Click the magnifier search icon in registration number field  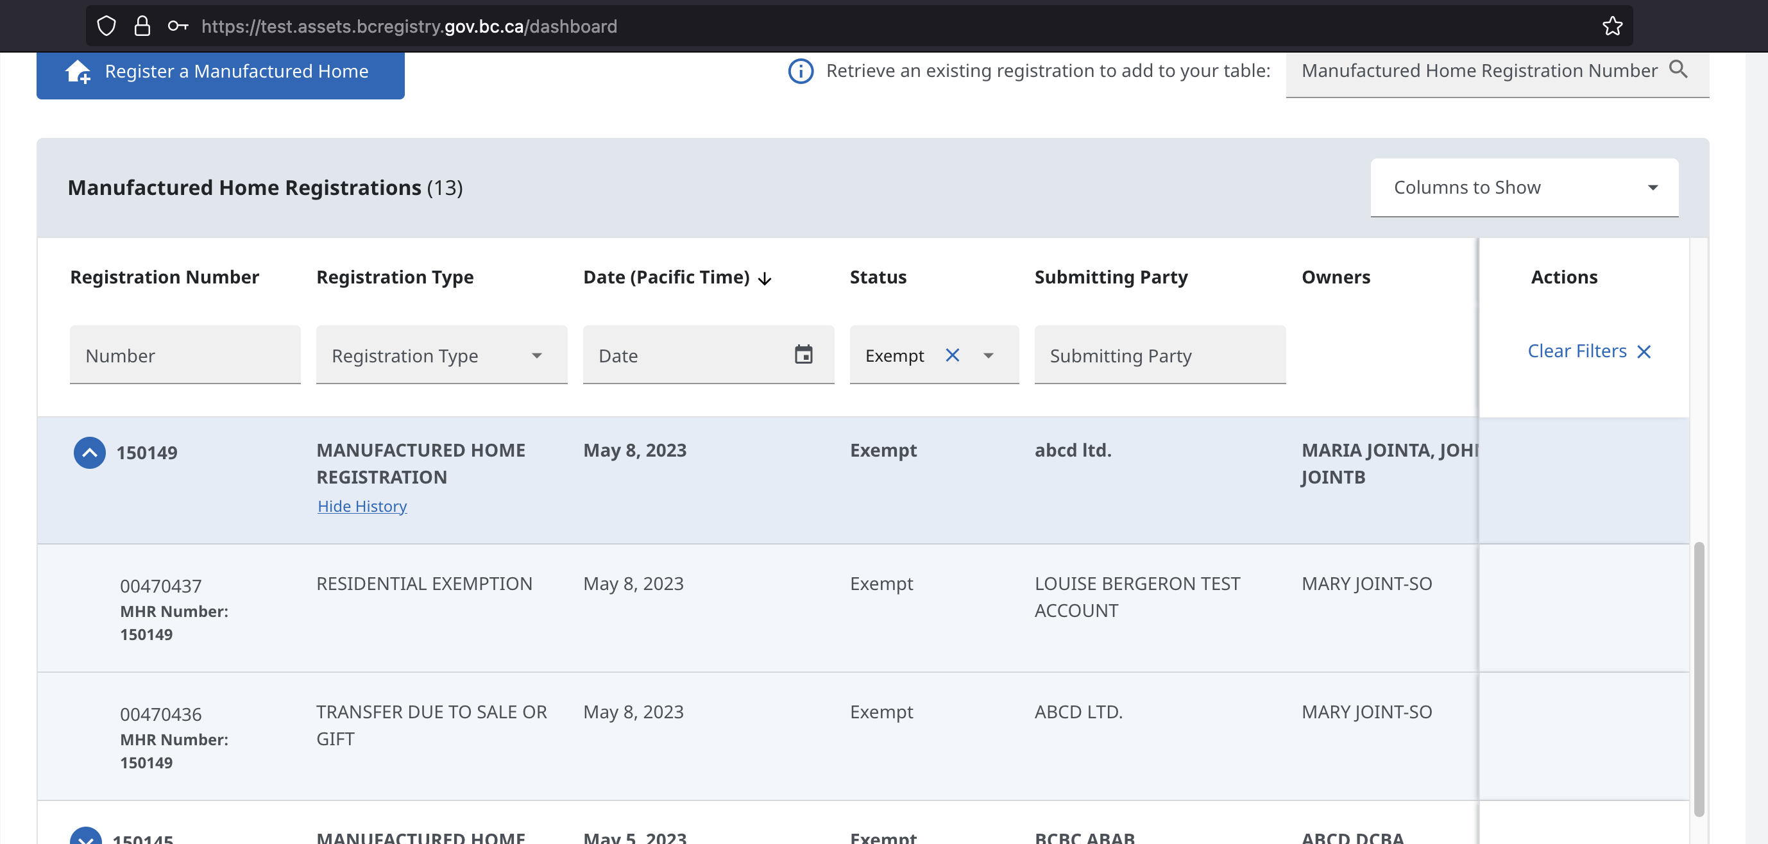point(1678,69)
